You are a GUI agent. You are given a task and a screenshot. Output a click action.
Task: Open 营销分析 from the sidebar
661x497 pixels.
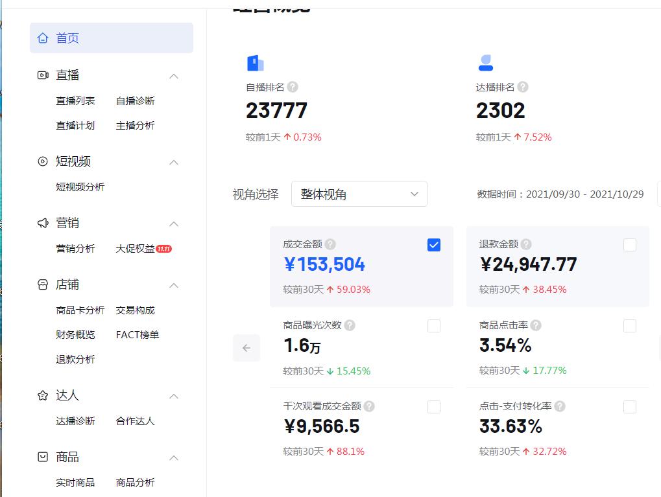tap(76, 248)
